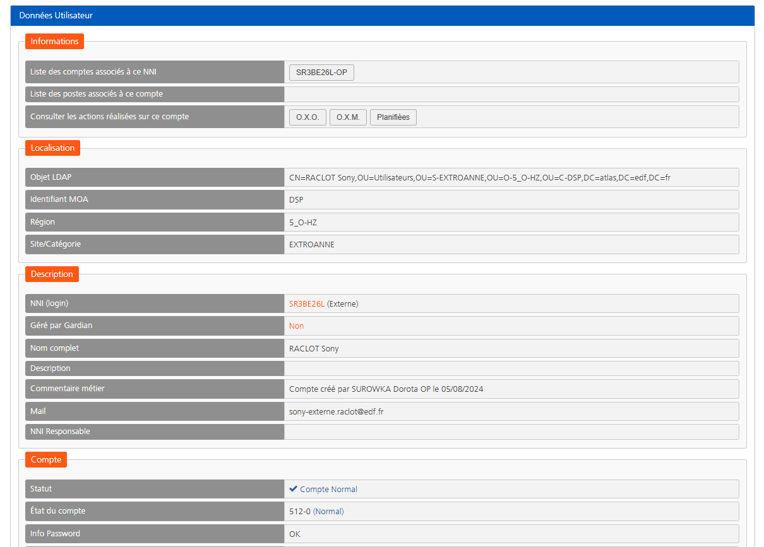764x547 pixels.
Task: Click the O.X.M. actions button
Action: pos(348,117)
